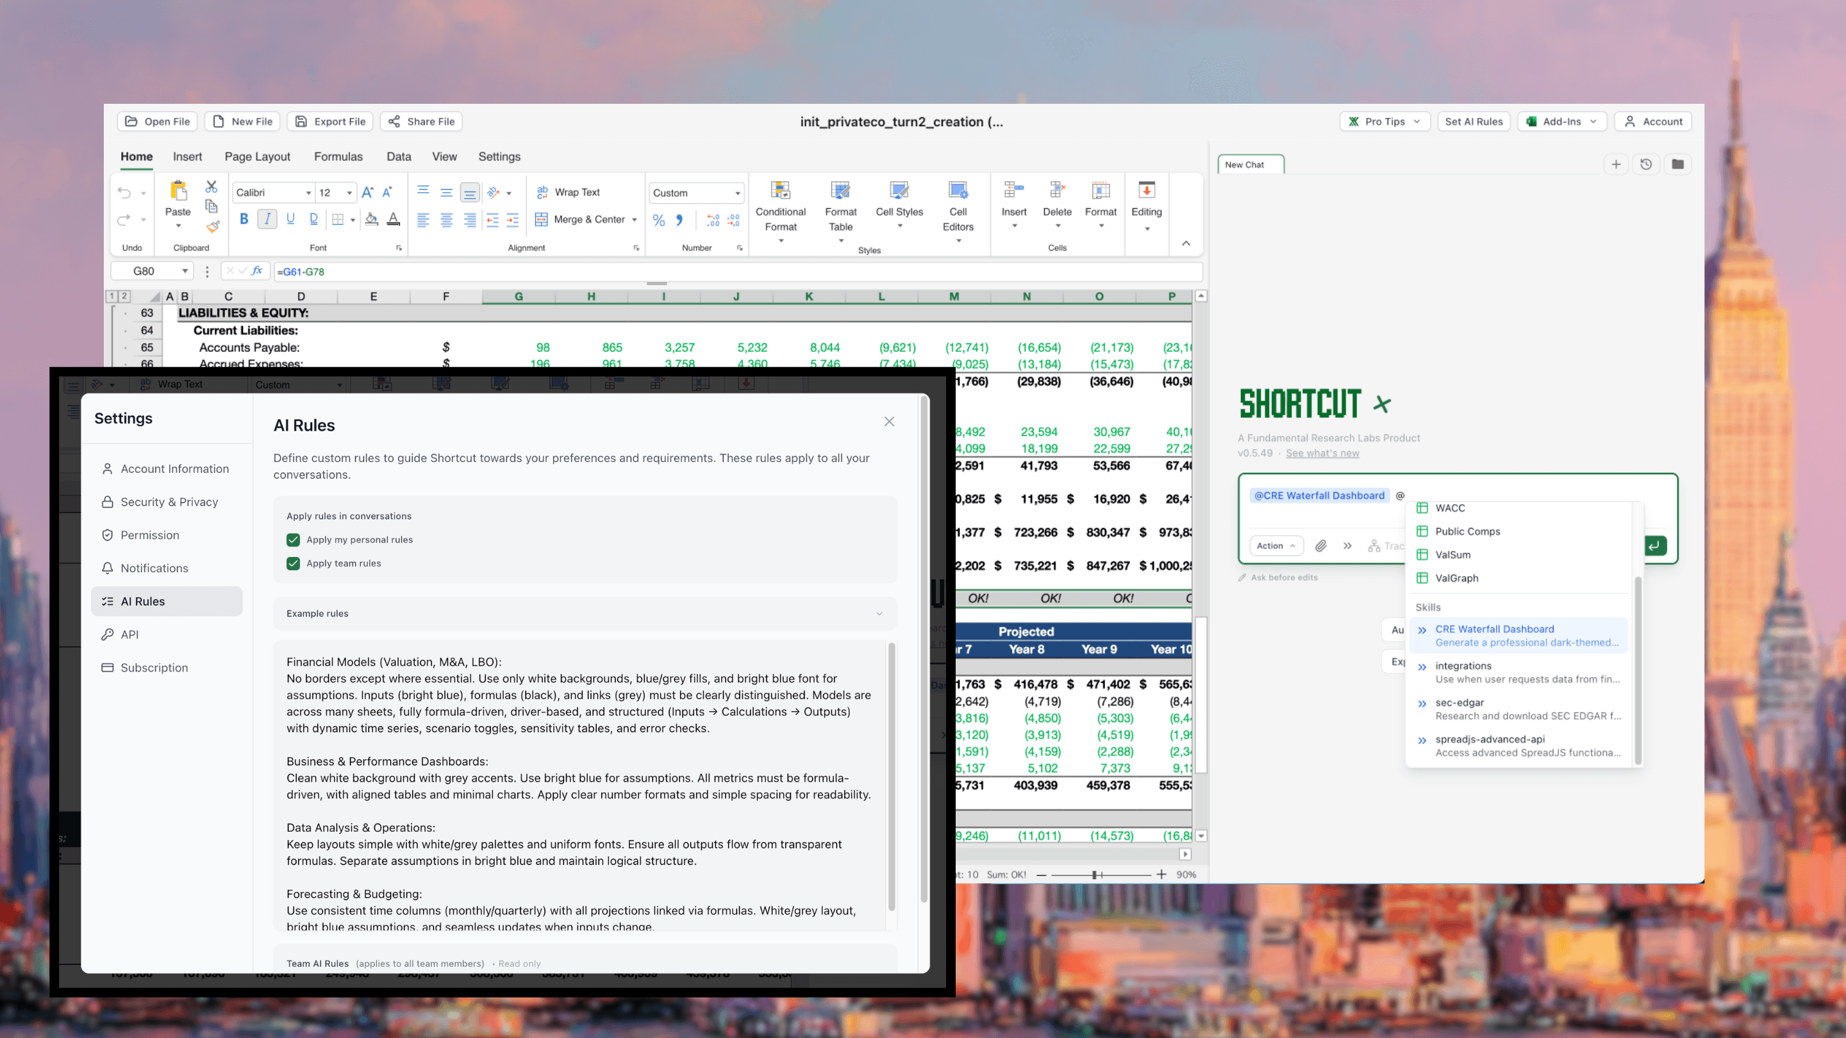Open chat history clock icon
1846x1038 pixels.
tap(1646, 164)
